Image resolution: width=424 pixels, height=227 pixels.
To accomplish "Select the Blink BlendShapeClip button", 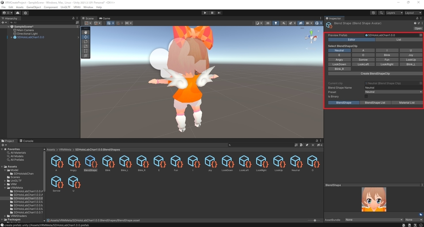I will (387, 55).
